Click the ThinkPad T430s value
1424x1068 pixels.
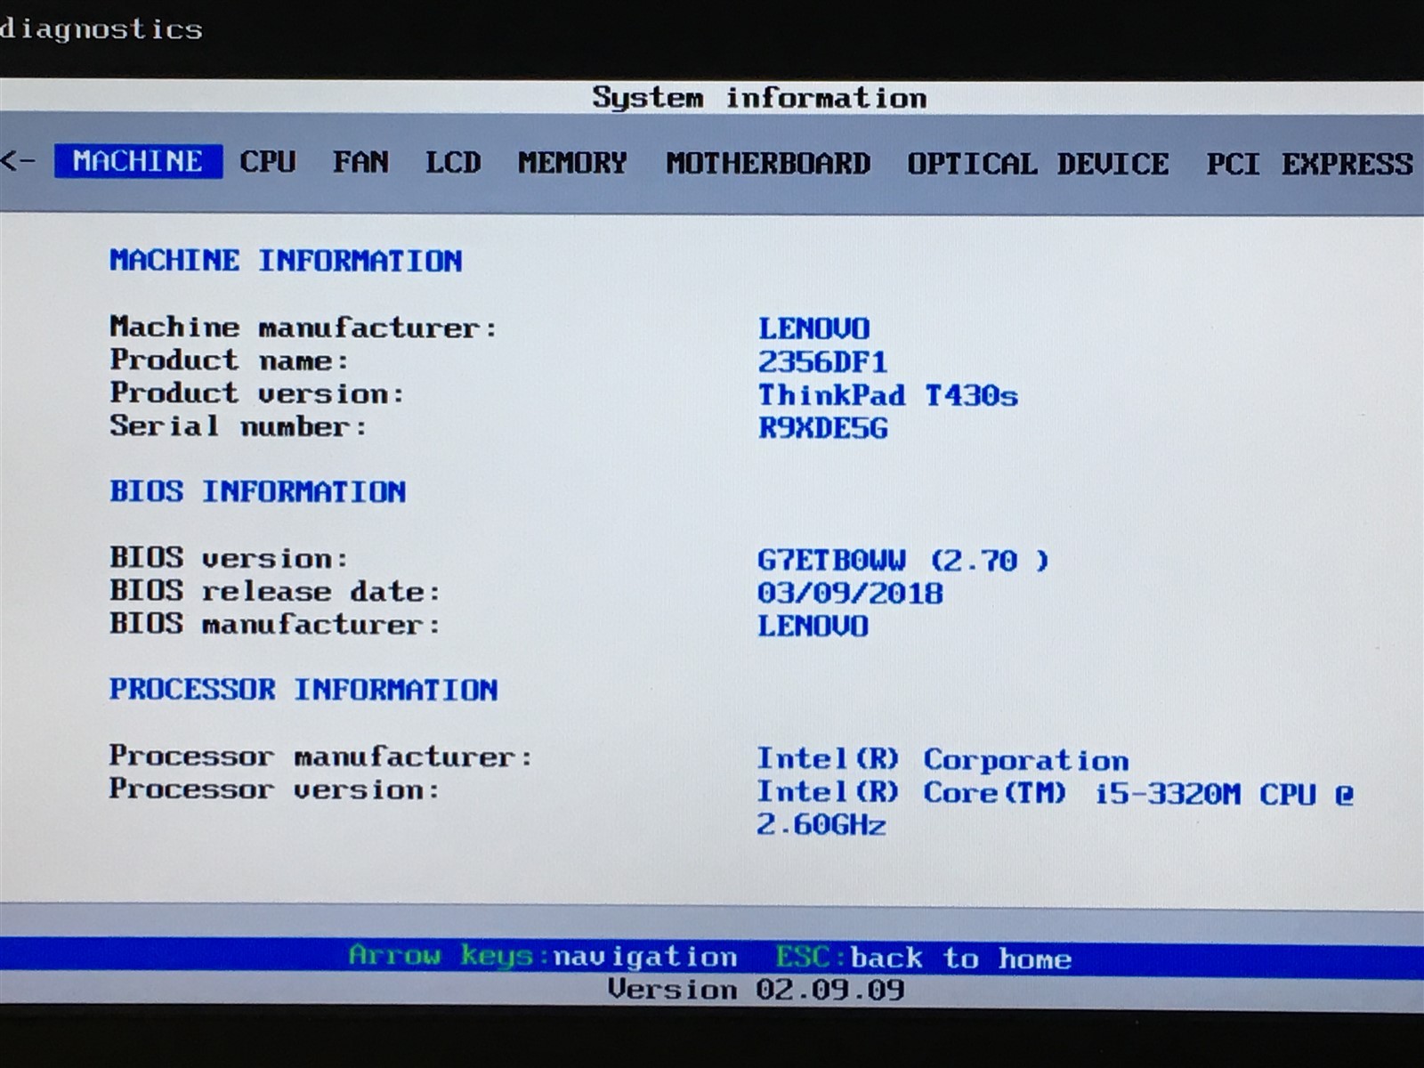click(887, 395)
